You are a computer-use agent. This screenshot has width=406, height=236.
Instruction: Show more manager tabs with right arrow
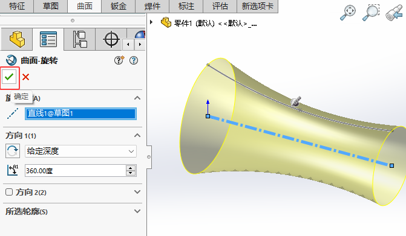pos(140,45)
